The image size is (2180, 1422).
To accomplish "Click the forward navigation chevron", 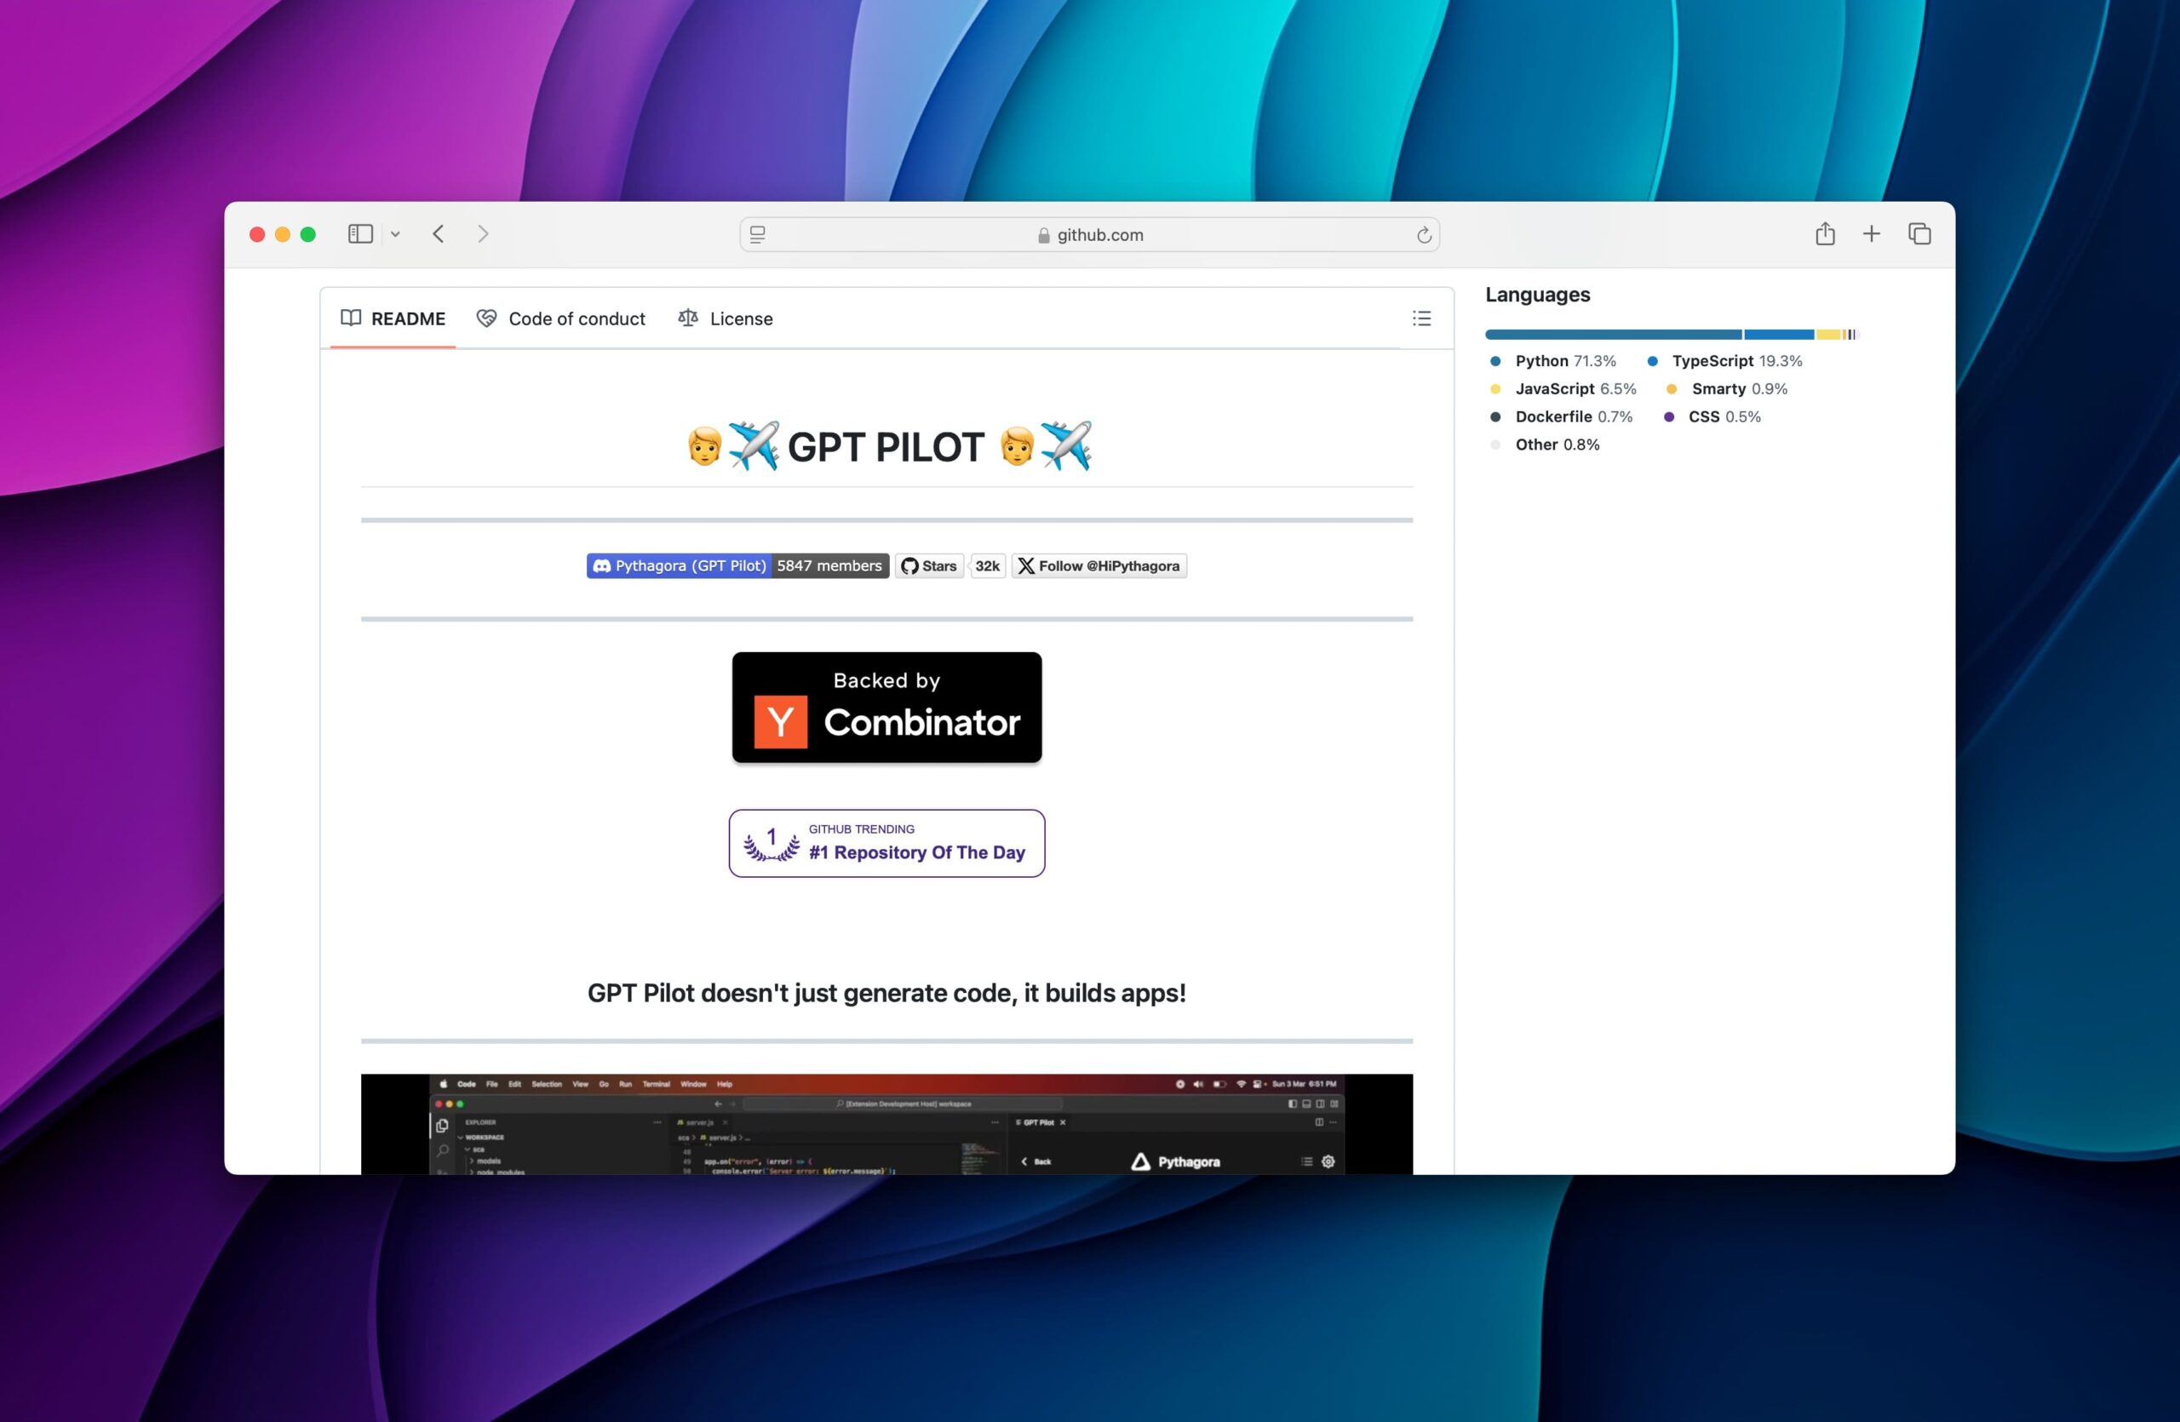I will [484, 233].
